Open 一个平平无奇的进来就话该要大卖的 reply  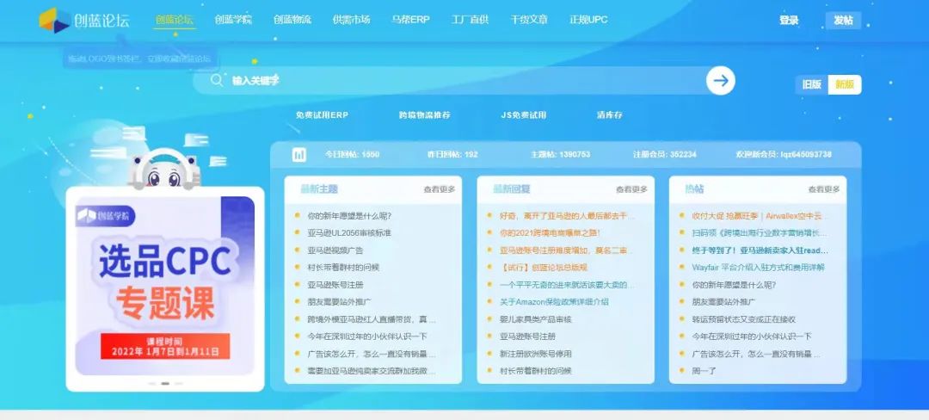coord(567,285)
